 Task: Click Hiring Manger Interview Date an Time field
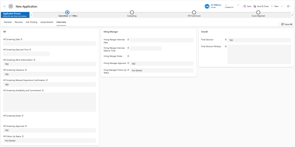(x=146, y=48)
